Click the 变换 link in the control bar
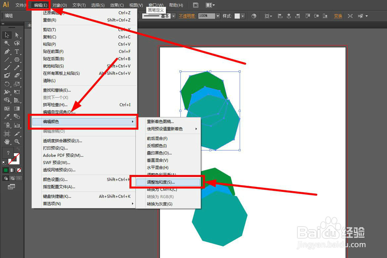This screenshot has width=387, height=258. pos(337,16)
